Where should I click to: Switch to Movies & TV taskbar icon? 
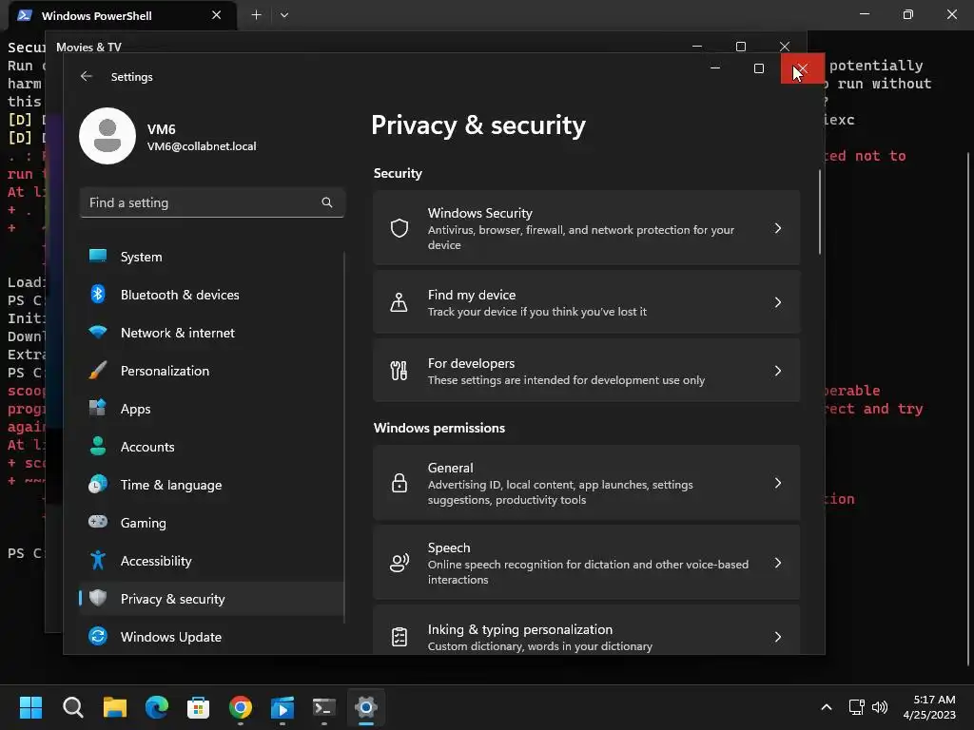tap(282, 707)
